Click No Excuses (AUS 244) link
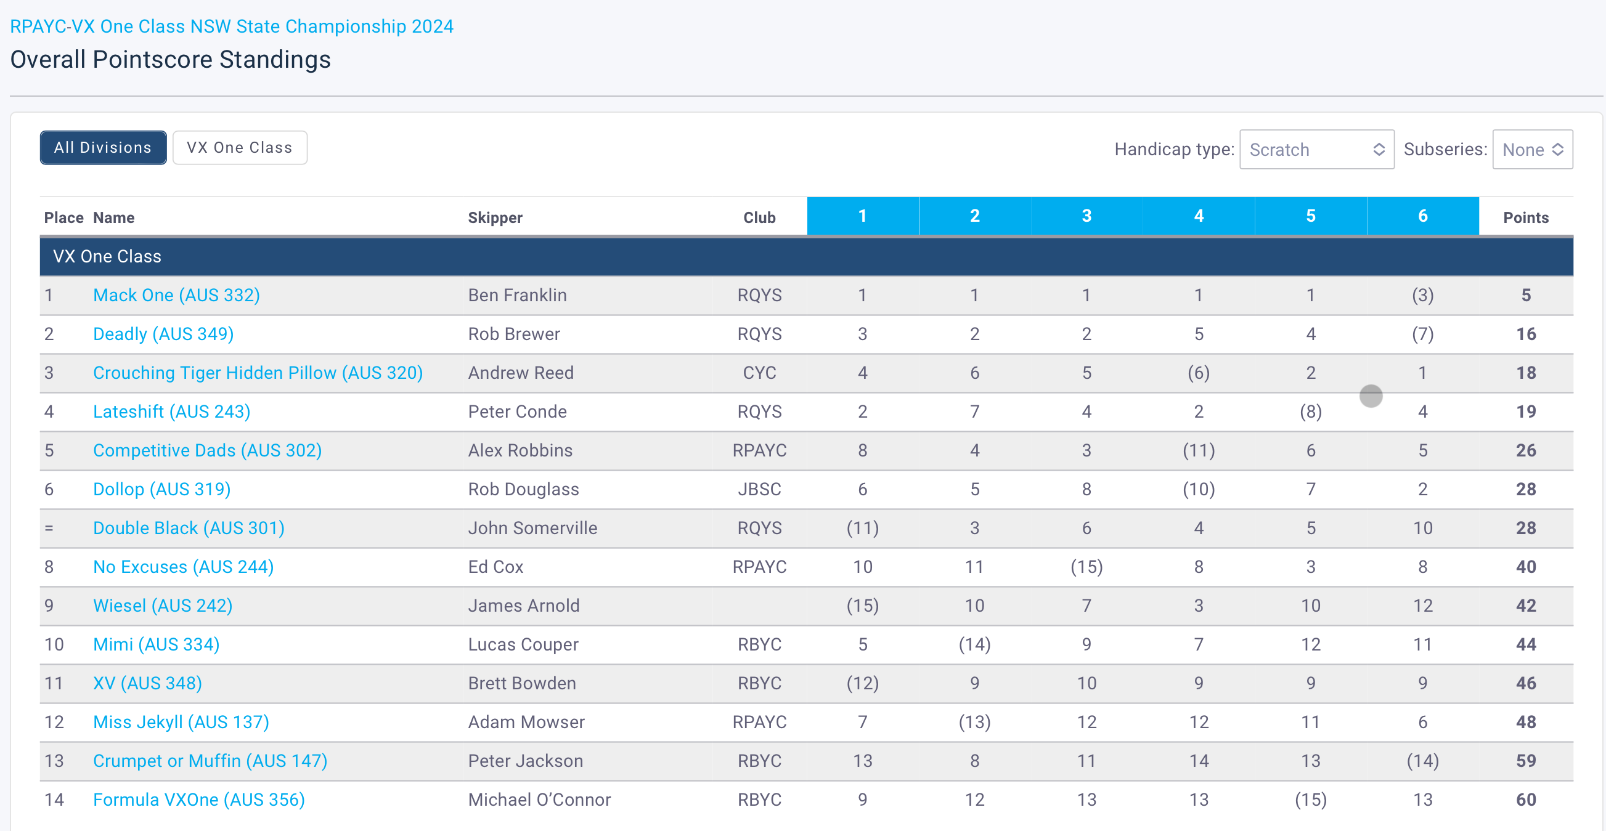The height and width of the screenshot is (831, 1606). coord(183,567)
